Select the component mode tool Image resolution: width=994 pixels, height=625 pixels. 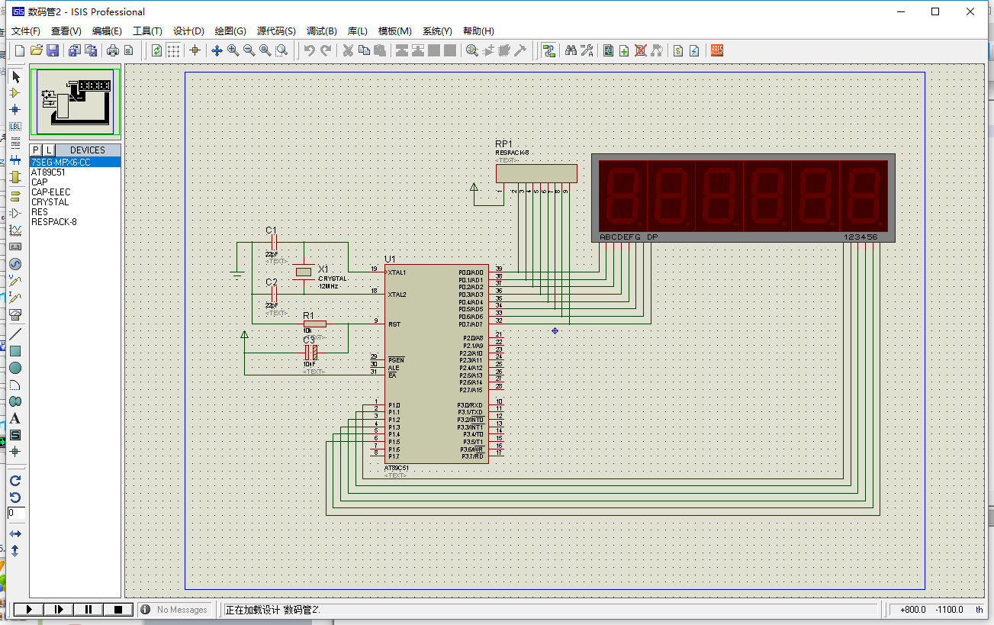[14, 93]
